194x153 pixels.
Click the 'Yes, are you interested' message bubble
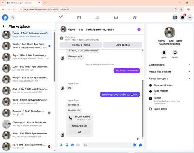pyautogui.click(x=127, y=71)
